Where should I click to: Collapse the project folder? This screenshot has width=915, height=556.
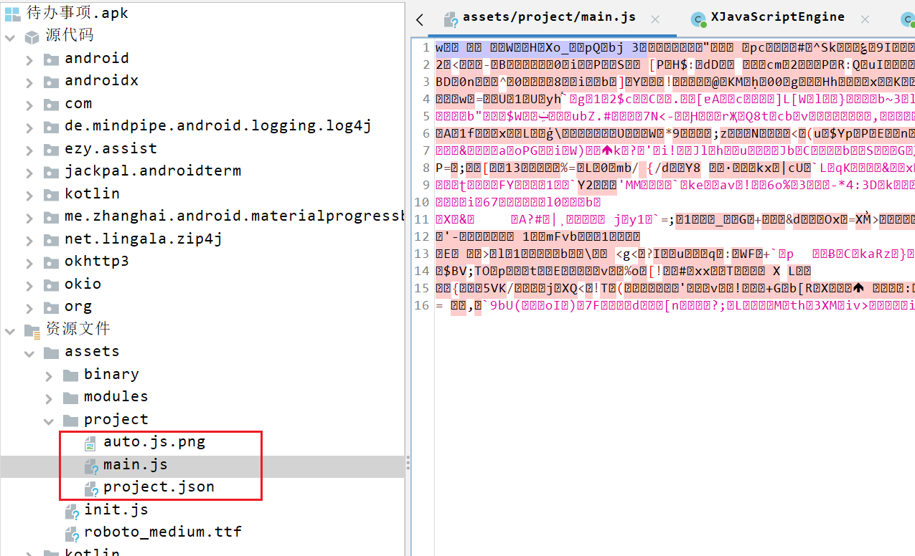click(x=49, y=421)
